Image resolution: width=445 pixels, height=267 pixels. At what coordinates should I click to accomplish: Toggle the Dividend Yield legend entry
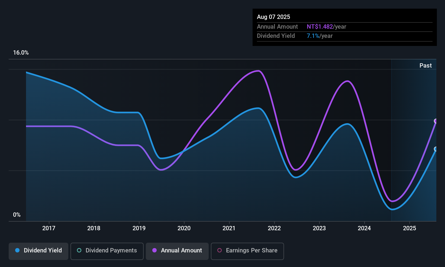pos(38,251)
